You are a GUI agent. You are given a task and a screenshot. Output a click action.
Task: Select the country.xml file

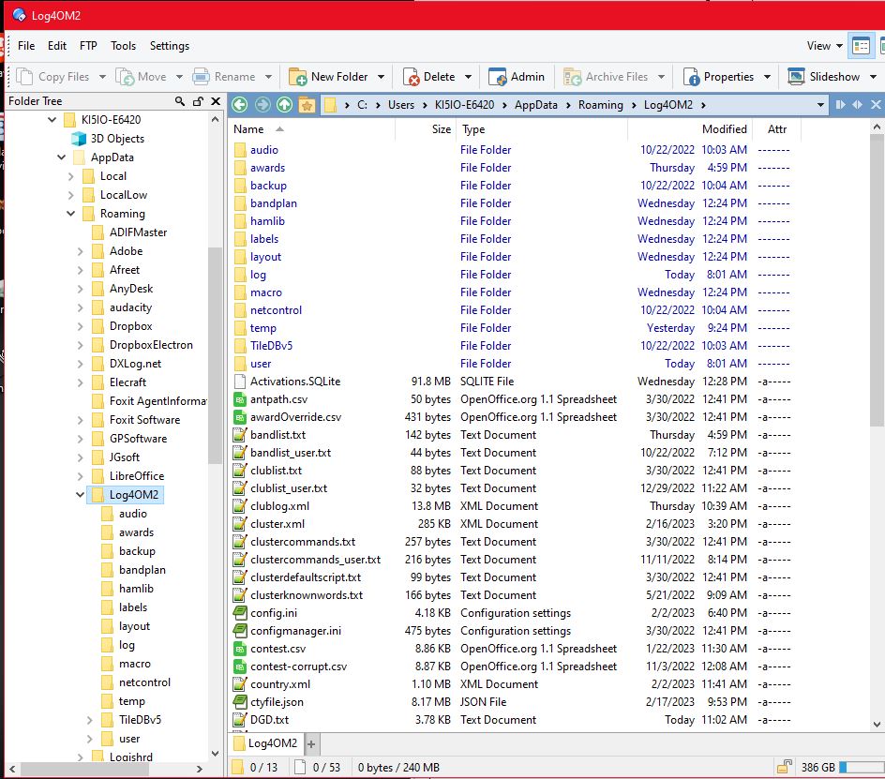(280, 684)
